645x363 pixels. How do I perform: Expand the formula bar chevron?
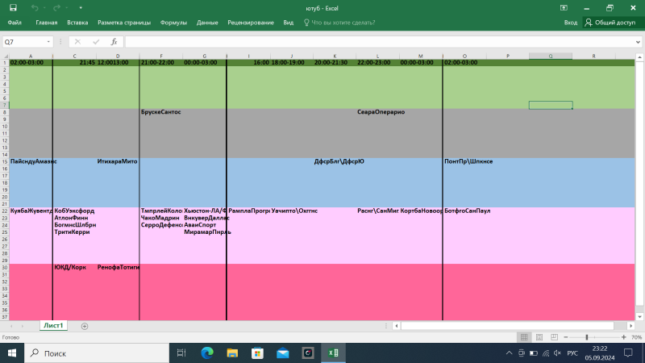[x=638, y=41]
